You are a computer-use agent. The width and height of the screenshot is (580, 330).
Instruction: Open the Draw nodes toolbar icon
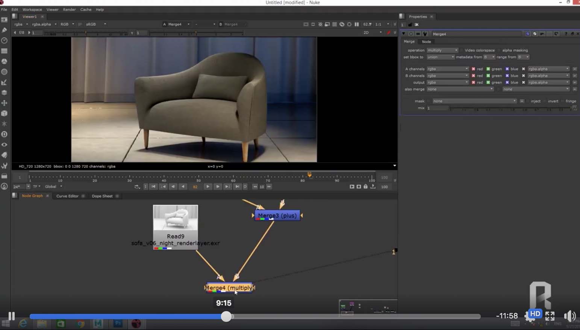click(x=5, y=30)
